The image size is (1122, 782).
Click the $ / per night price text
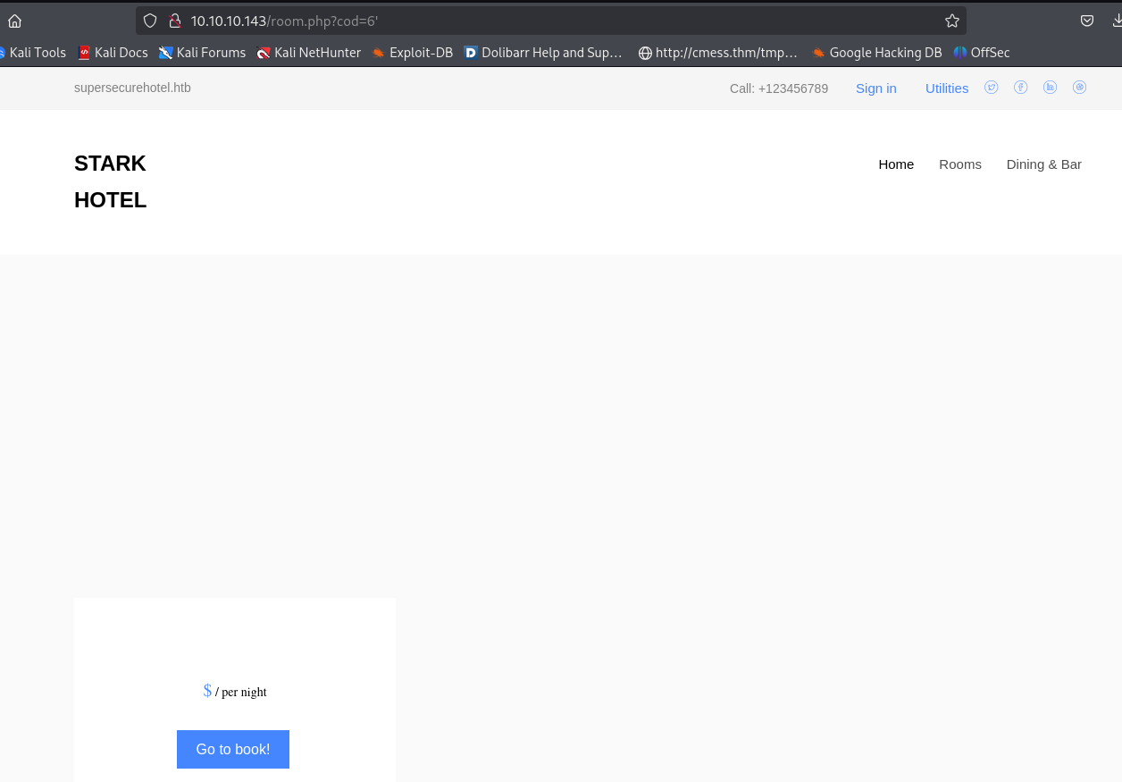tap(235, 691)
